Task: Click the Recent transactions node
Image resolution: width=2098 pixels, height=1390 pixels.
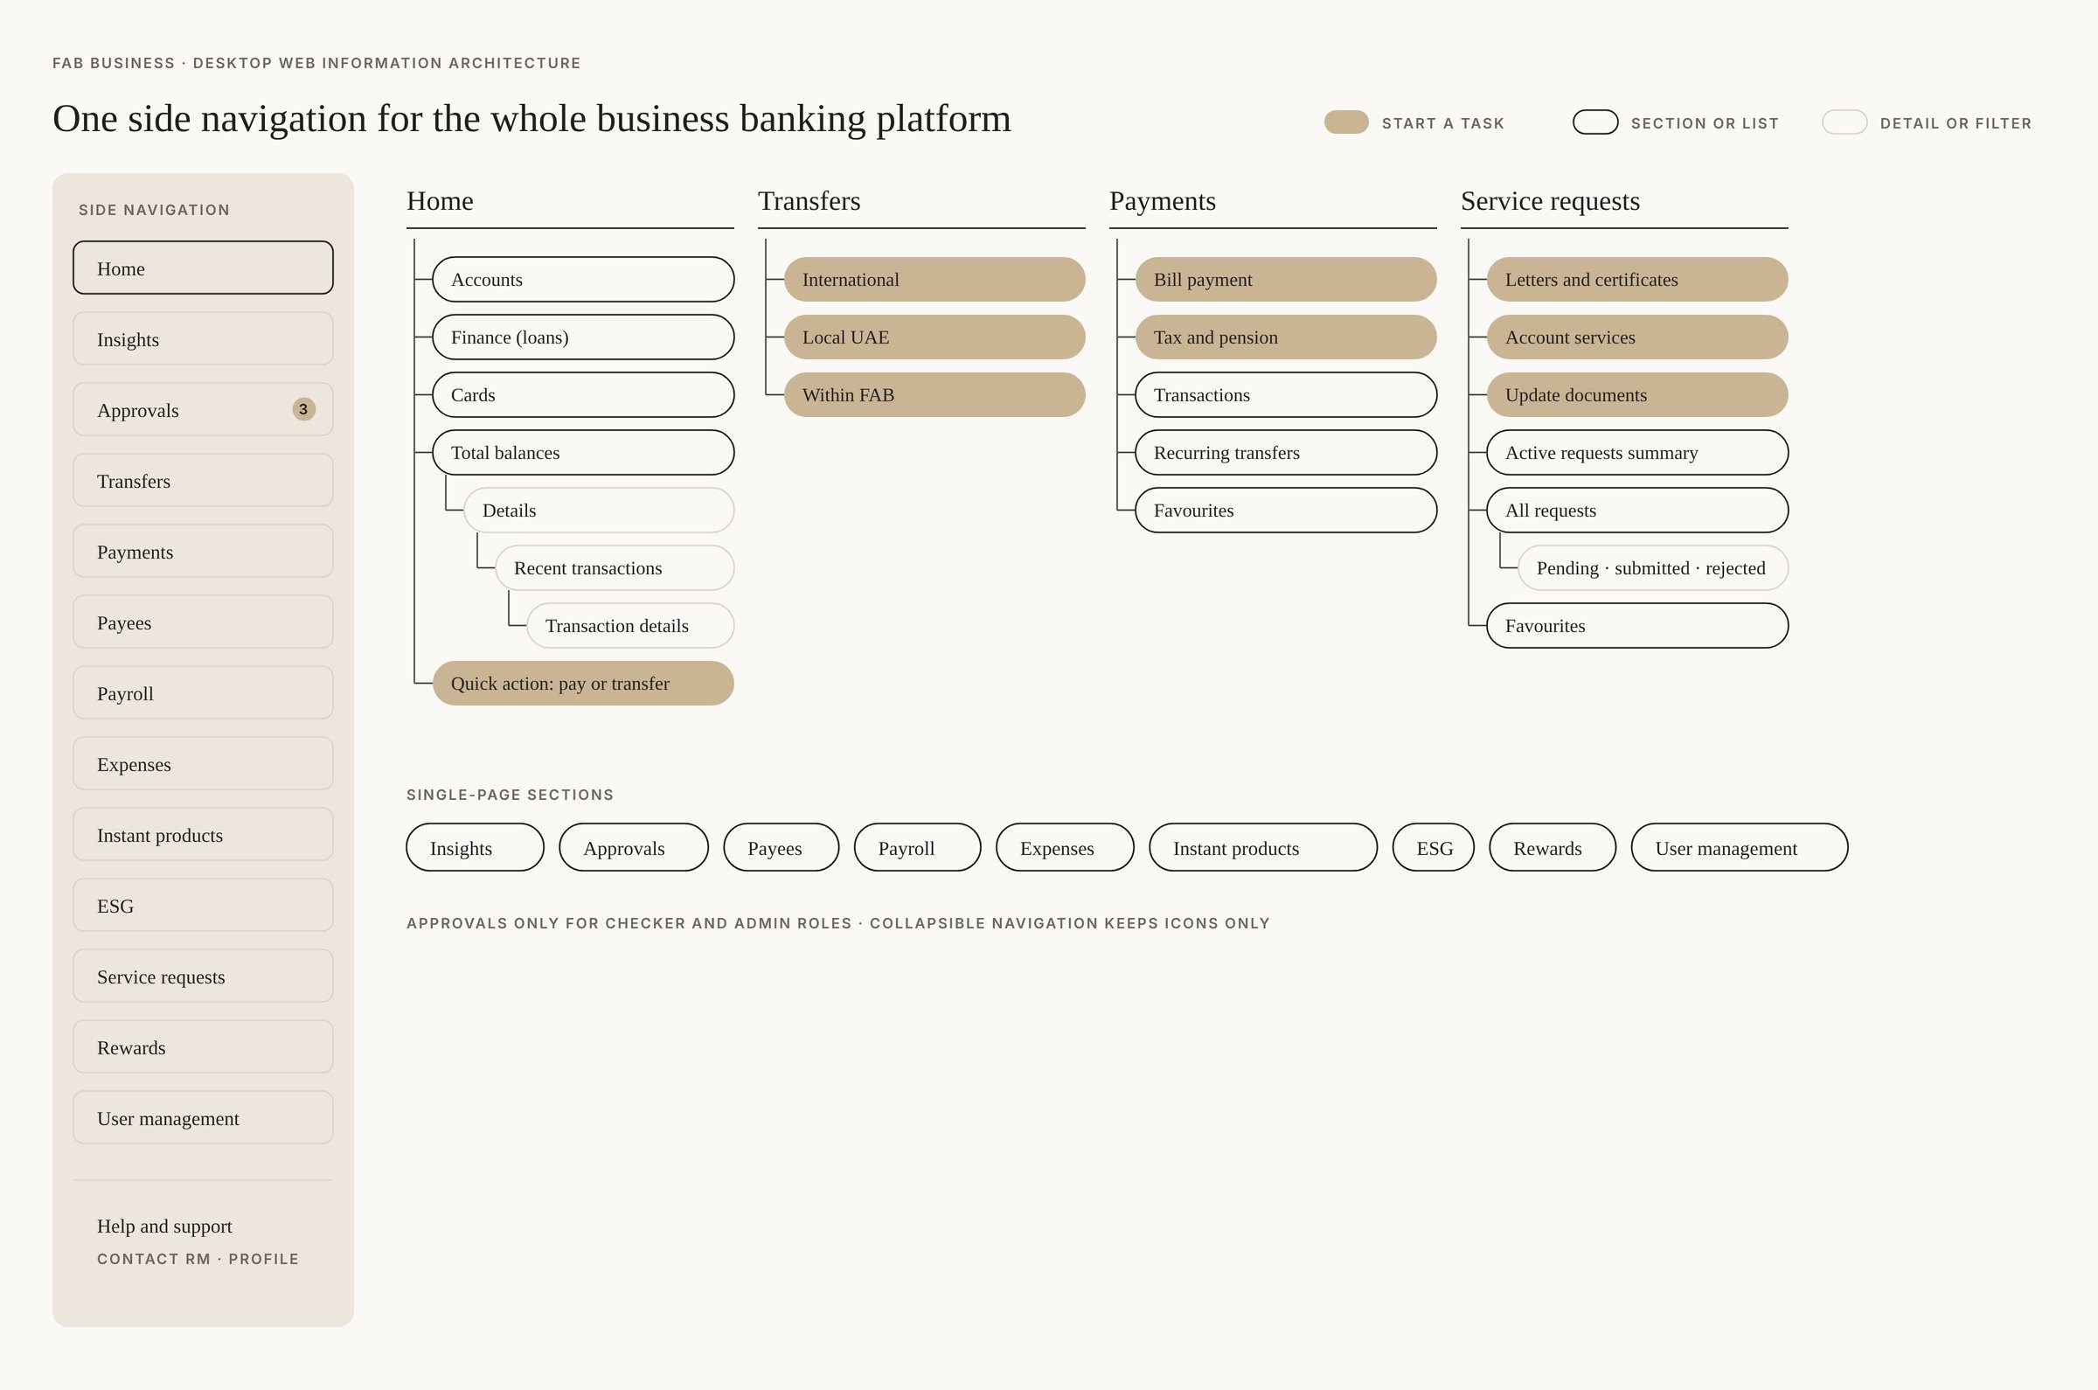Action: coord(615,567)
